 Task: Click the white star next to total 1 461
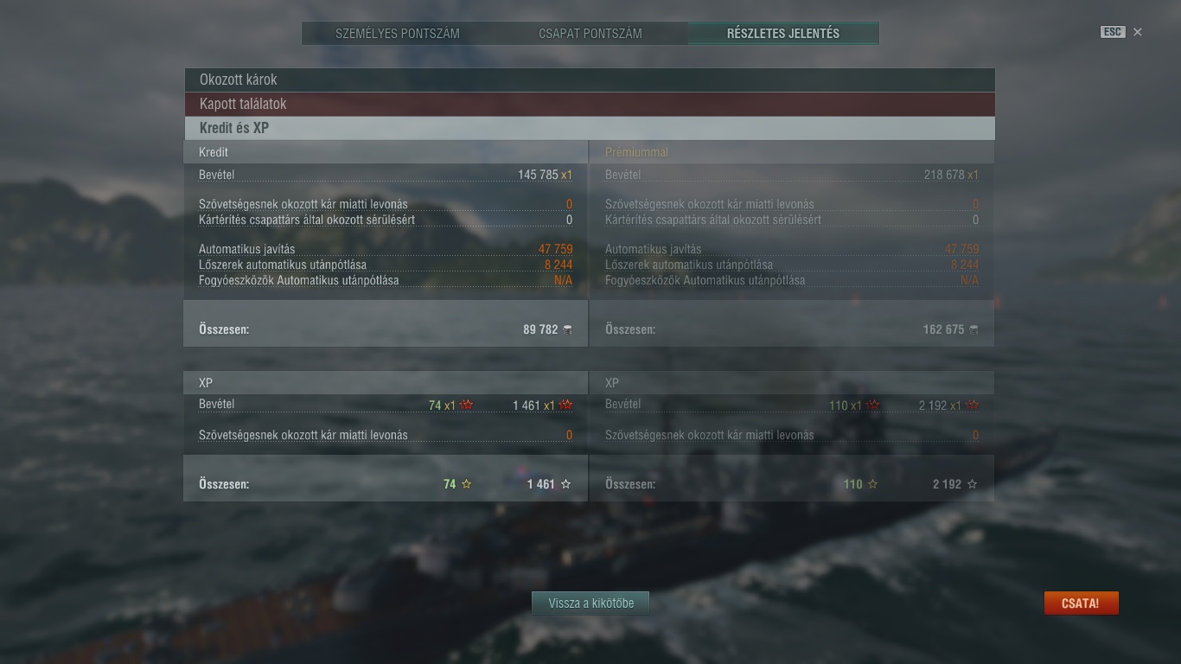tap(566, 484)
